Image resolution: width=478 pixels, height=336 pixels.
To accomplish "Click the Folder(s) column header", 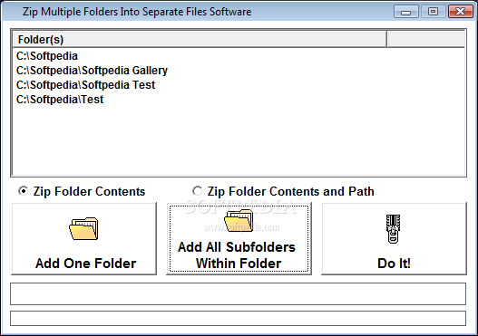I will [200, 39].
